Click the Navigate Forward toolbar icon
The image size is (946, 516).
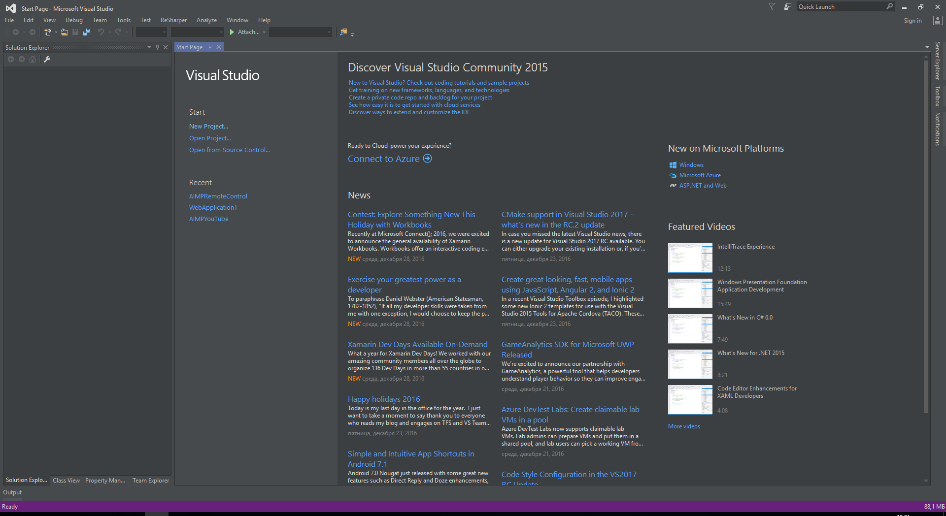[x=33, y=32]
